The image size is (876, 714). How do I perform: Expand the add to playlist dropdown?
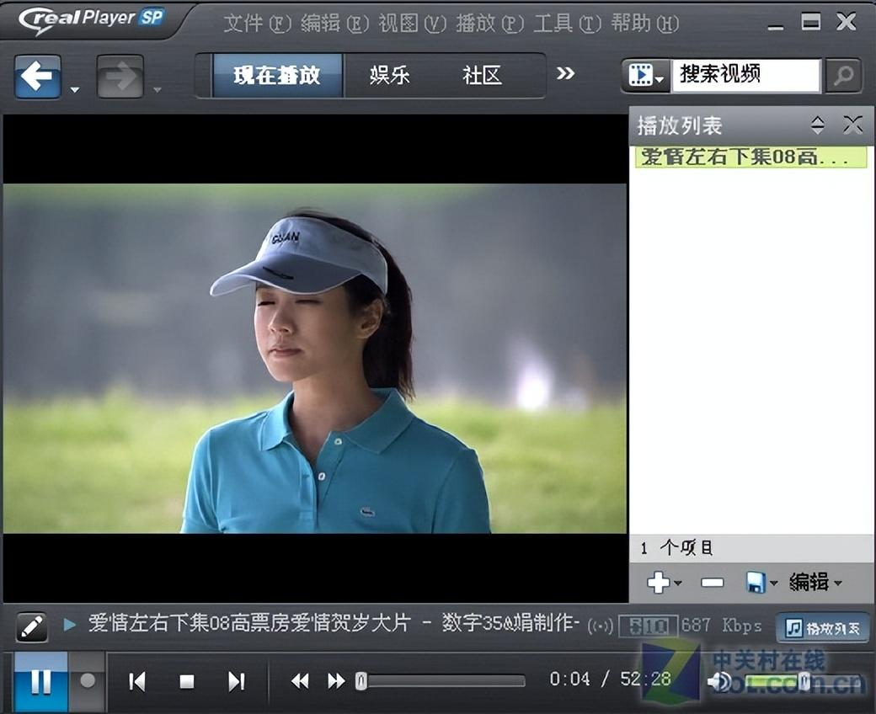679,583
